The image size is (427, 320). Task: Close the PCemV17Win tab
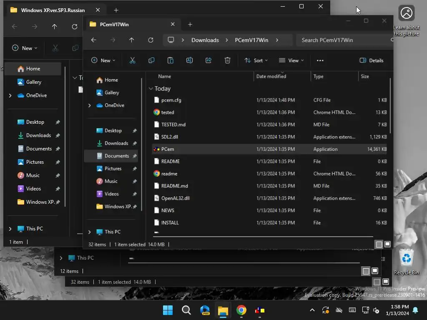(173, 24)
